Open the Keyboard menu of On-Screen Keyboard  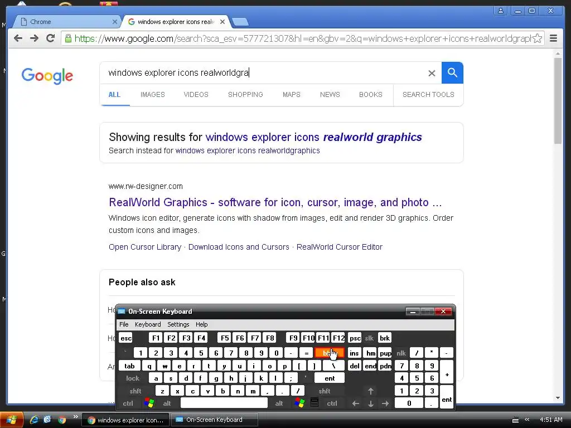click(x=147, y=324)
